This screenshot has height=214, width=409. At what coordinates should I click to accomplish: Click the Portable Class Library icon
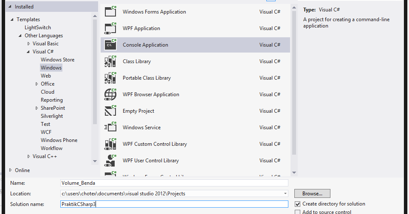(x=110, y=78)
